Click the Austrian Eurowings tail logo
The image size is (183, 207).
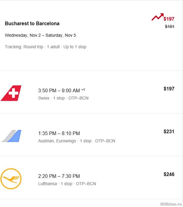click(x=11, y=136)
